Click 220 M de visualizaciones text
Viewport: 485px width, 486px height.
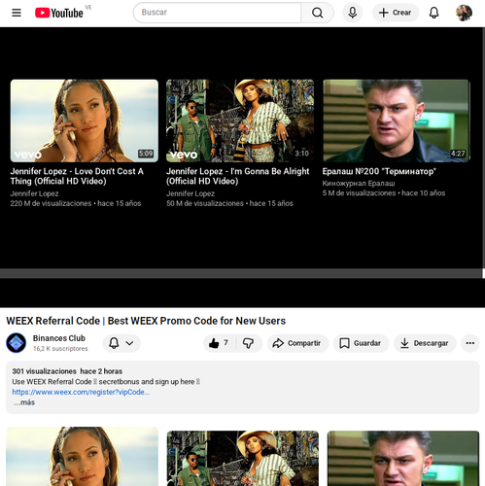point(51,203)
